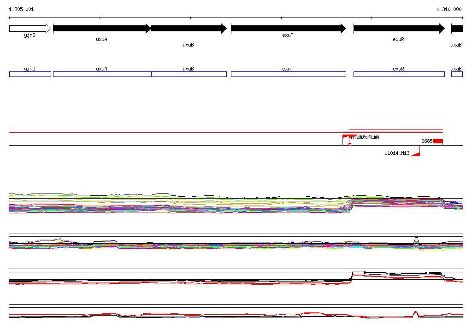
Task: Select the black uxuB gene arrow
Action: tap(189, 29)
